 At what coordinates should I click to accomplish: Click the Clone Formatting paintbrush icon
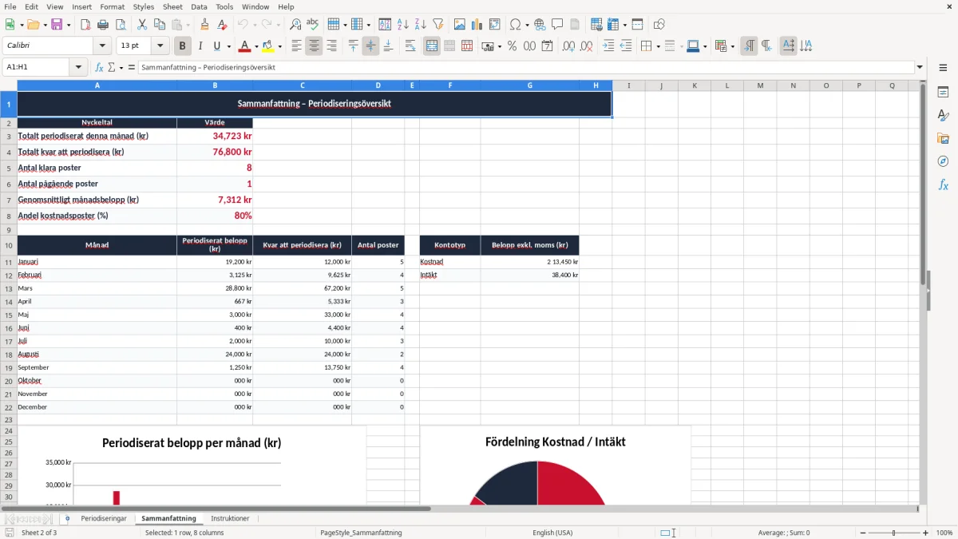[x=204, y=25]
